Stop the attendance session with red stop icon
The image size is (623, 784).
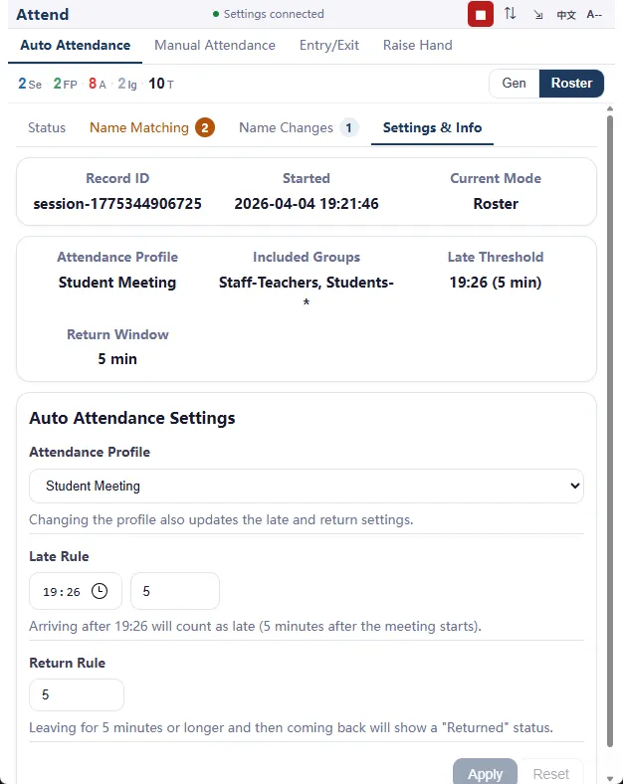coord(480,14)
